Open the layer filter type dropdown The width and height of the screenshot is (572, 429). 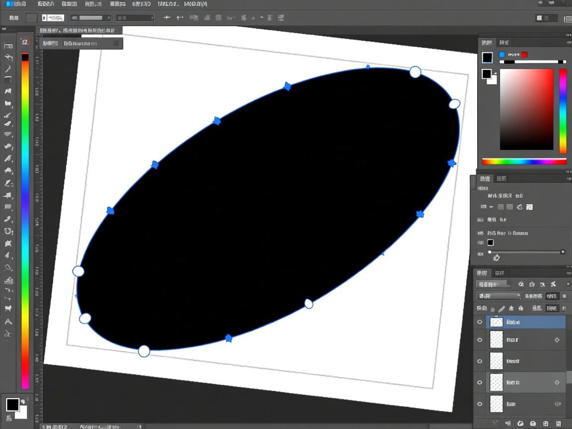(493, 285)
